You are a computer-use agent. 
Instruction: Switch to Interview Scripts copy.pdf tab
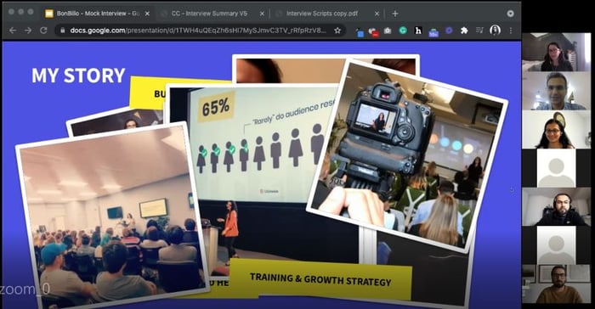322,14
